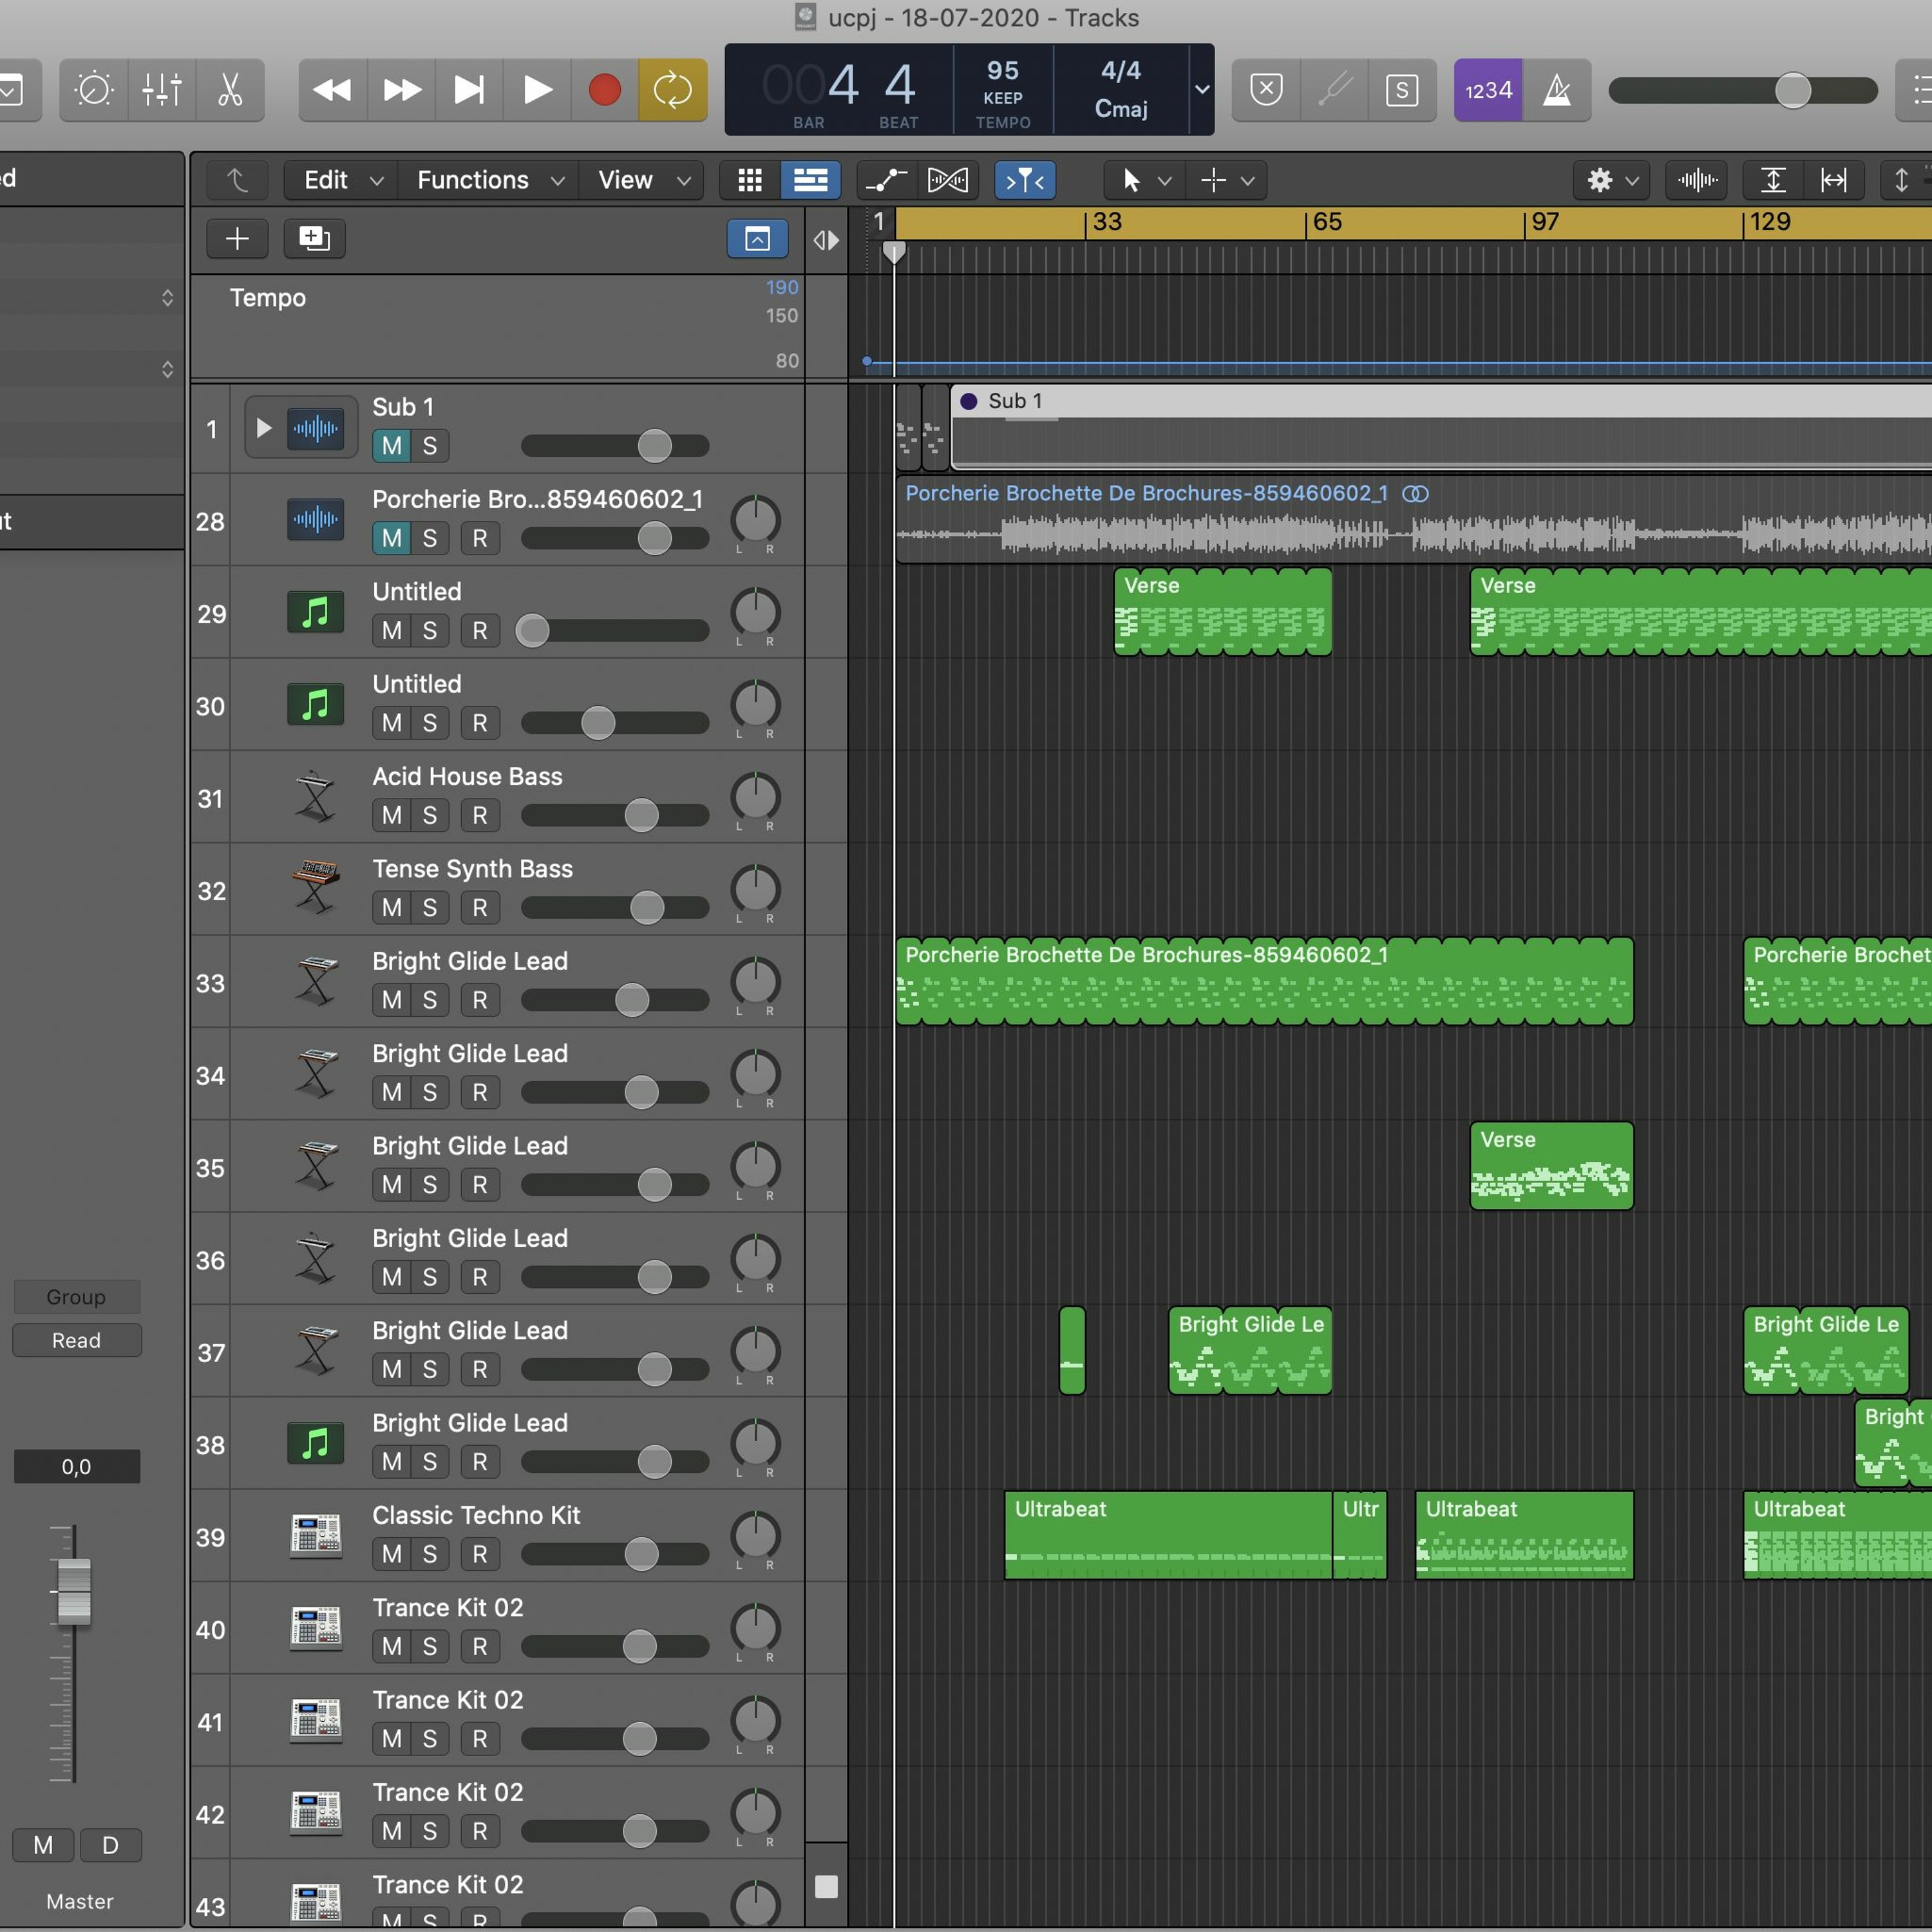Mute the Acid House Bass track
The height and width of the screenshot is (1932, 1932).
(x=392, y=815)
